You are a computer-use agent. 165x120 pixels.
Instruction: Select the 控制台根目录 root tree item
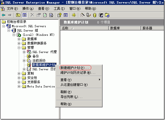click(16, 22)
